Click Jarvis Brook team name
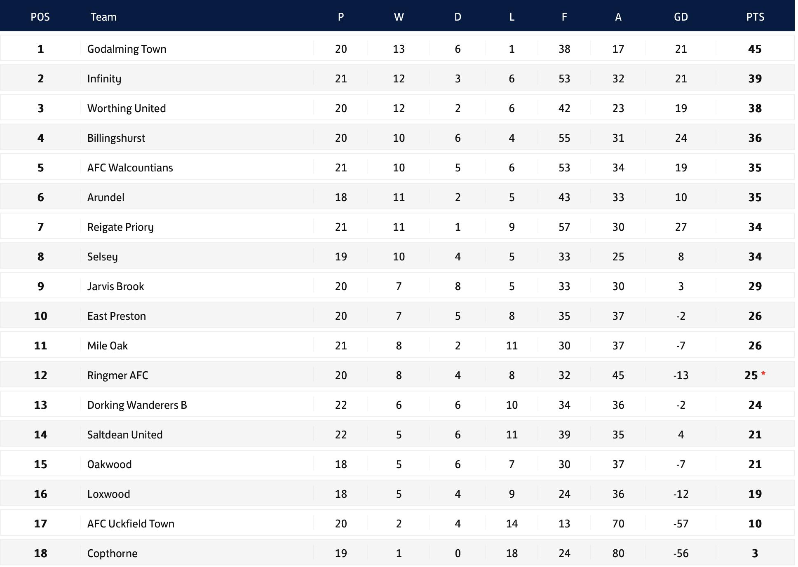Screen dimensions: 798x567 (x=115, y=286)
